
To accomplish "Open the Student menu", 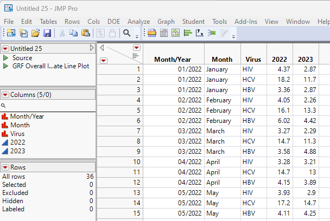I will pos(193,22).
